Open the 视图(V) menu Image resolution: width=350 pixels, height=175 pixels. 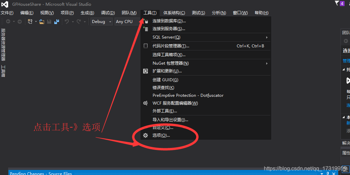click(47, 13)
